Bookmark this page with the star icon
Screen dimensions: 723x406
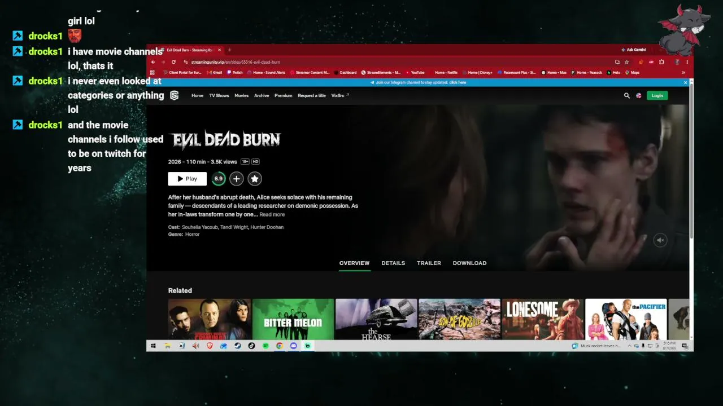tap(626, 62)
